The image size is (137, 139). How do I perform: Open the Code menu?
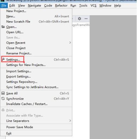tap(48, 6)
